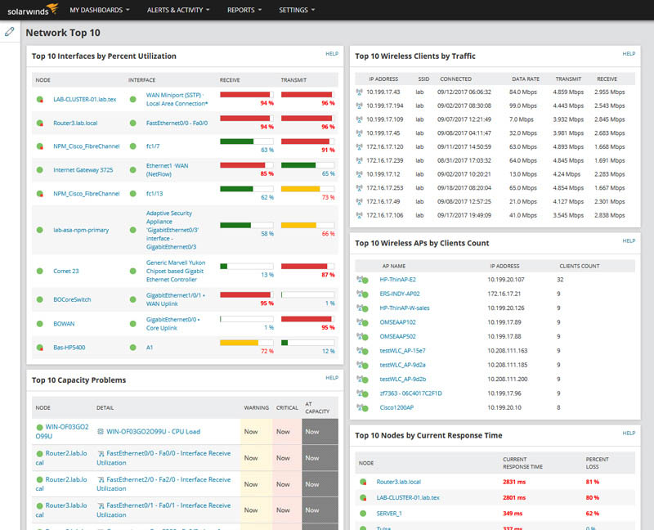The height and width of the screenshot is (530, 654).
Task: Open the Internet Gateway 3725 node
Action: click(83, 170)
